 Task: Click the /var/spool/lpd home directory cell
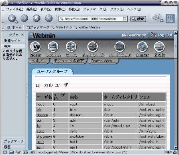tap(120, 126)
